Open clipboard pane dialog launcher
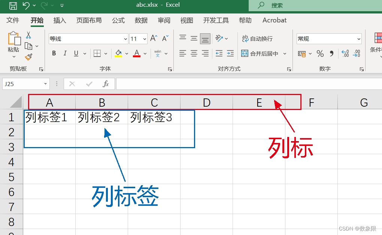Image resolution: width=382 pixels, height=235 pixels. (41, 69)
